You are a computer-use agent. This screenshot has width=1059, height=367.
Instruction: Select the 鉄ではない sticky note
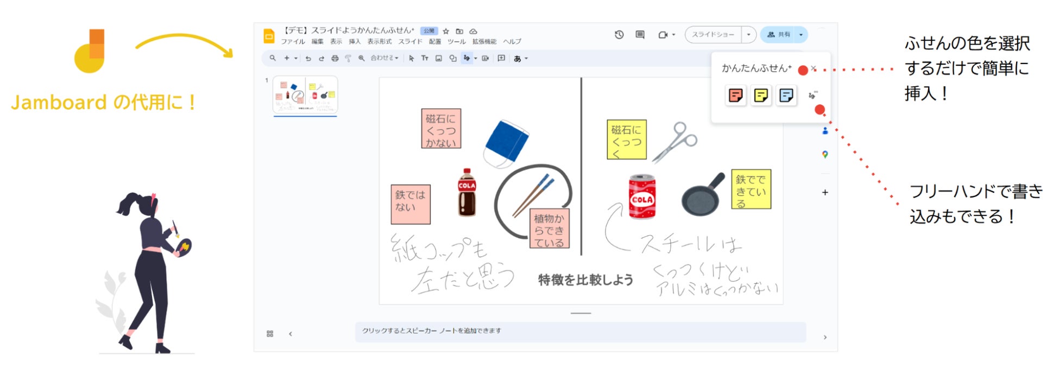click(411, 204)
